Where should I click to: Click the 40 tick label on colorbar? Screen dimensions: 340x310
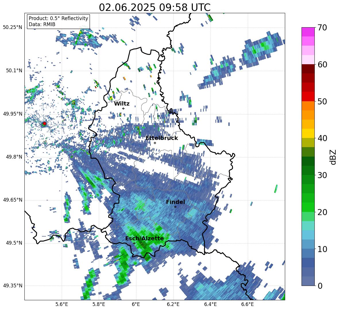pos(322,138)
